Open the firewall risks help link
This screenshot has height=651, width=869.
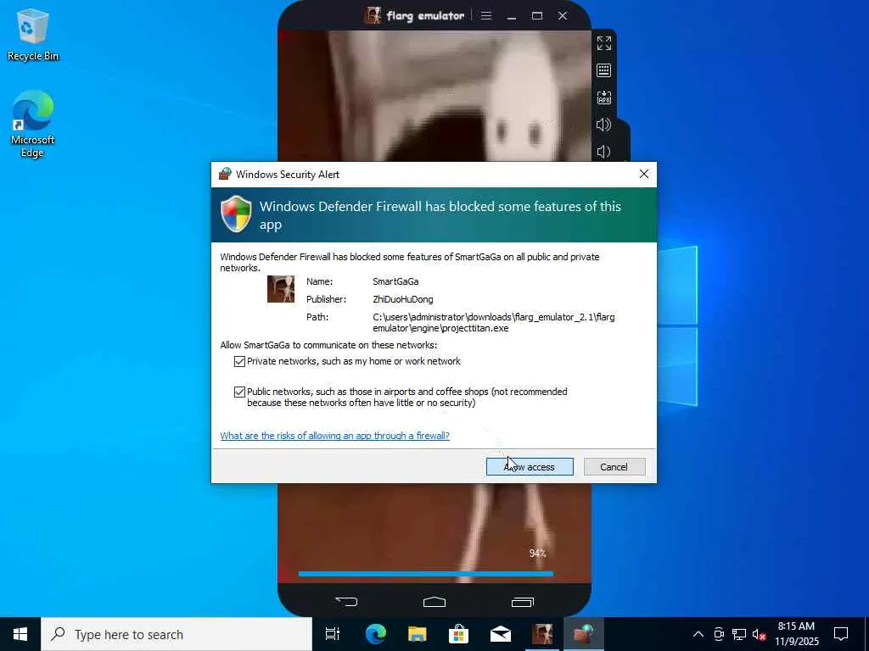pos(334,436)
